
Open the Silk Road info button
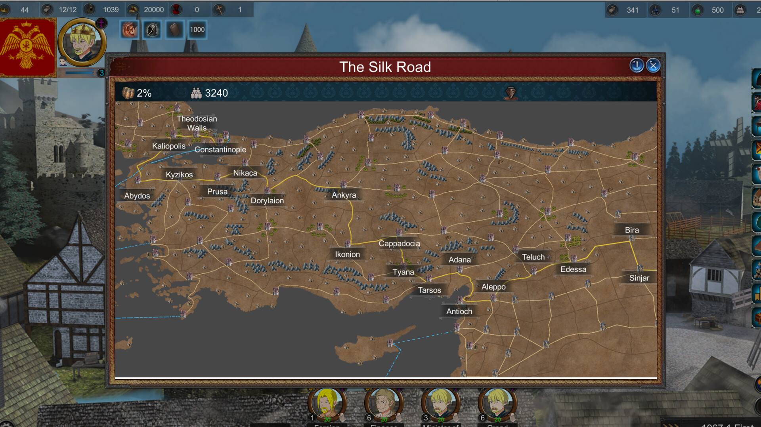[x=636, y=65]
